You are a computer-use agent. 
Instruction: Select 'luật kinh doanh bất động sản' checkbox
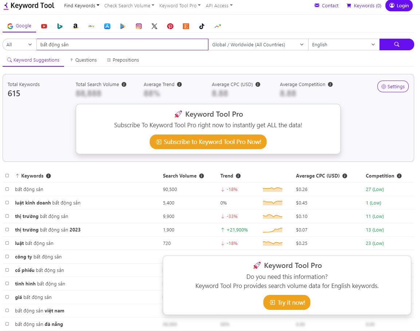(x=7, y=203)
